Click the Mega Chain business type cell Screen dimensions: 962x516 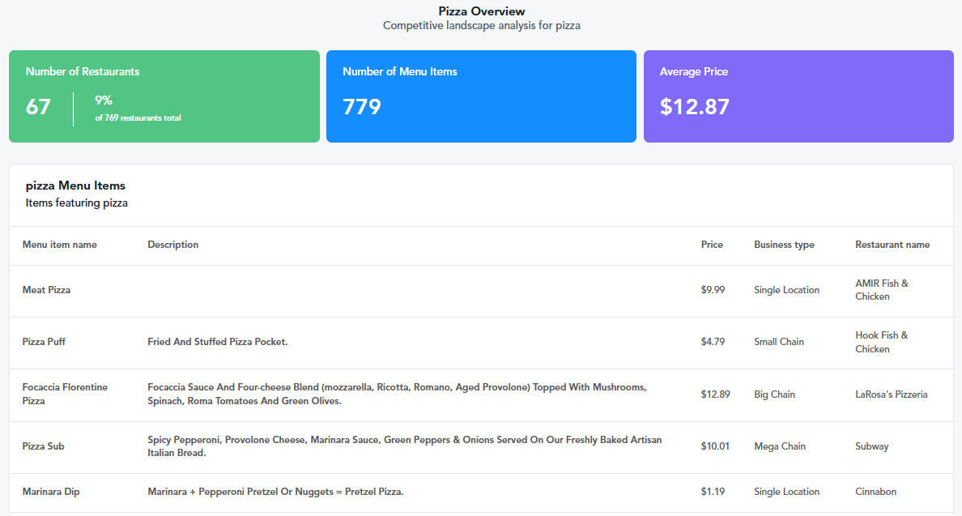pyautogui.click(x=779, y=446)
